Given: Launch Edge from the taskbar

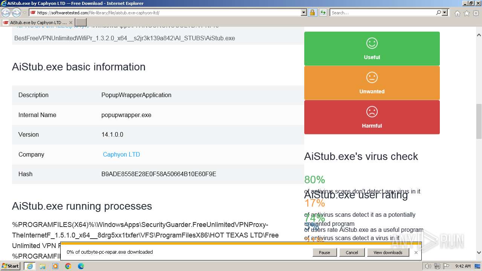Looking at the screenshot, I should pyautogui.click(x=81, y=266).
